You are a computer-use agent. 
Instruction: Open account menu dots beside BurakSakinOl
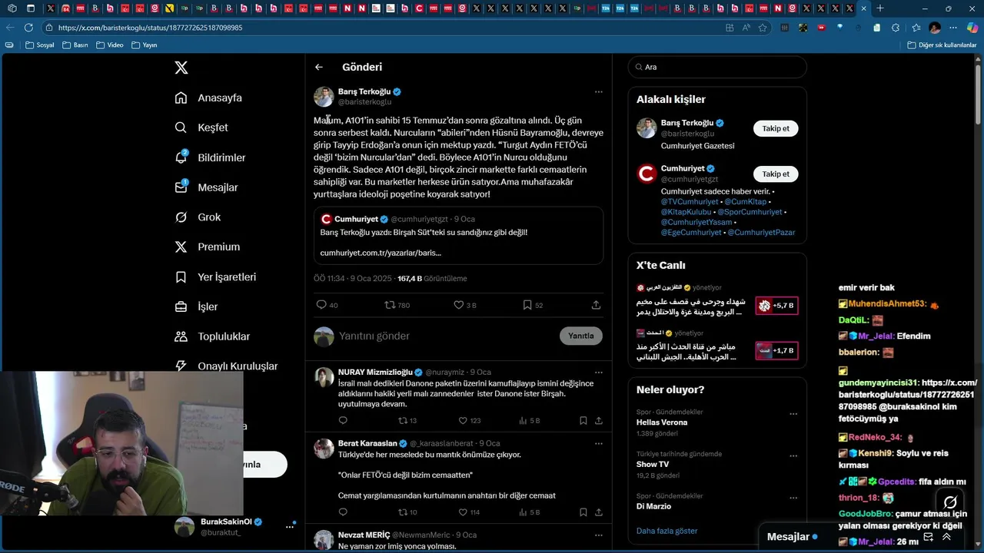[x=290, y=526]
